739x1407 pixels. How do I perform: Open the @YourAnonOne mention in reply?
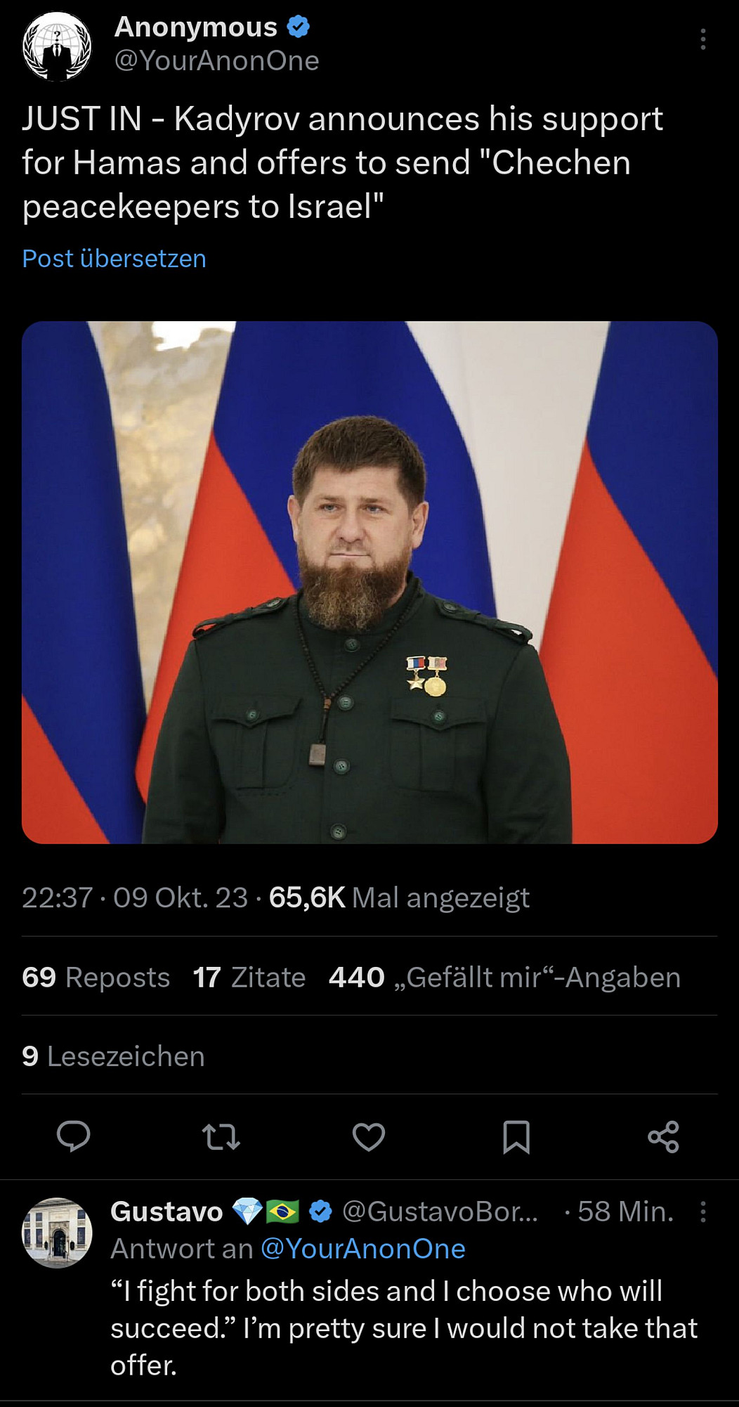click(x=363, y=1249)
